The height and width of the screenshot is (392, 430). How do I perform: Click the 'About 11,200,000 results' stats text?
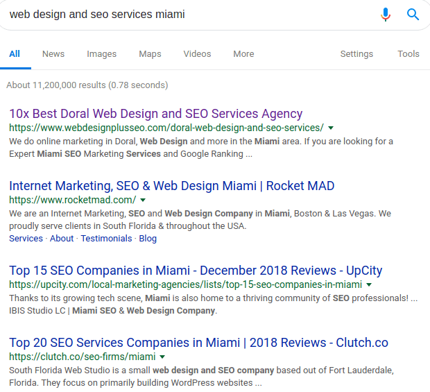tap(87, 85)
